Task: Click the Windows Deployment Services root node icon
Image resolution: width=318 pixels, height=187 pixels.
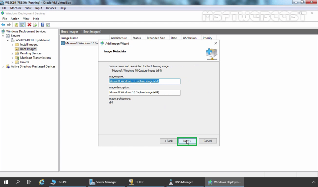Action: pos(3,31)
